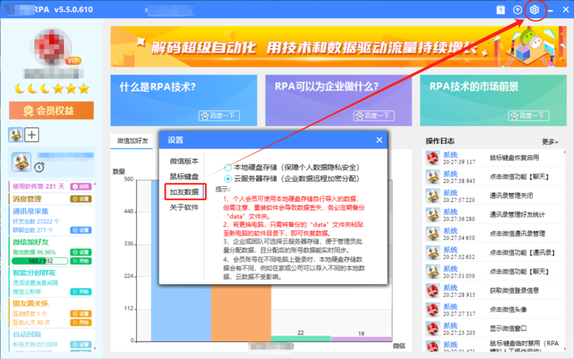The width and height of the screenshot is (574, 359).
Task: Click the upload arrow icon in title bar
Action: (517, 10)
